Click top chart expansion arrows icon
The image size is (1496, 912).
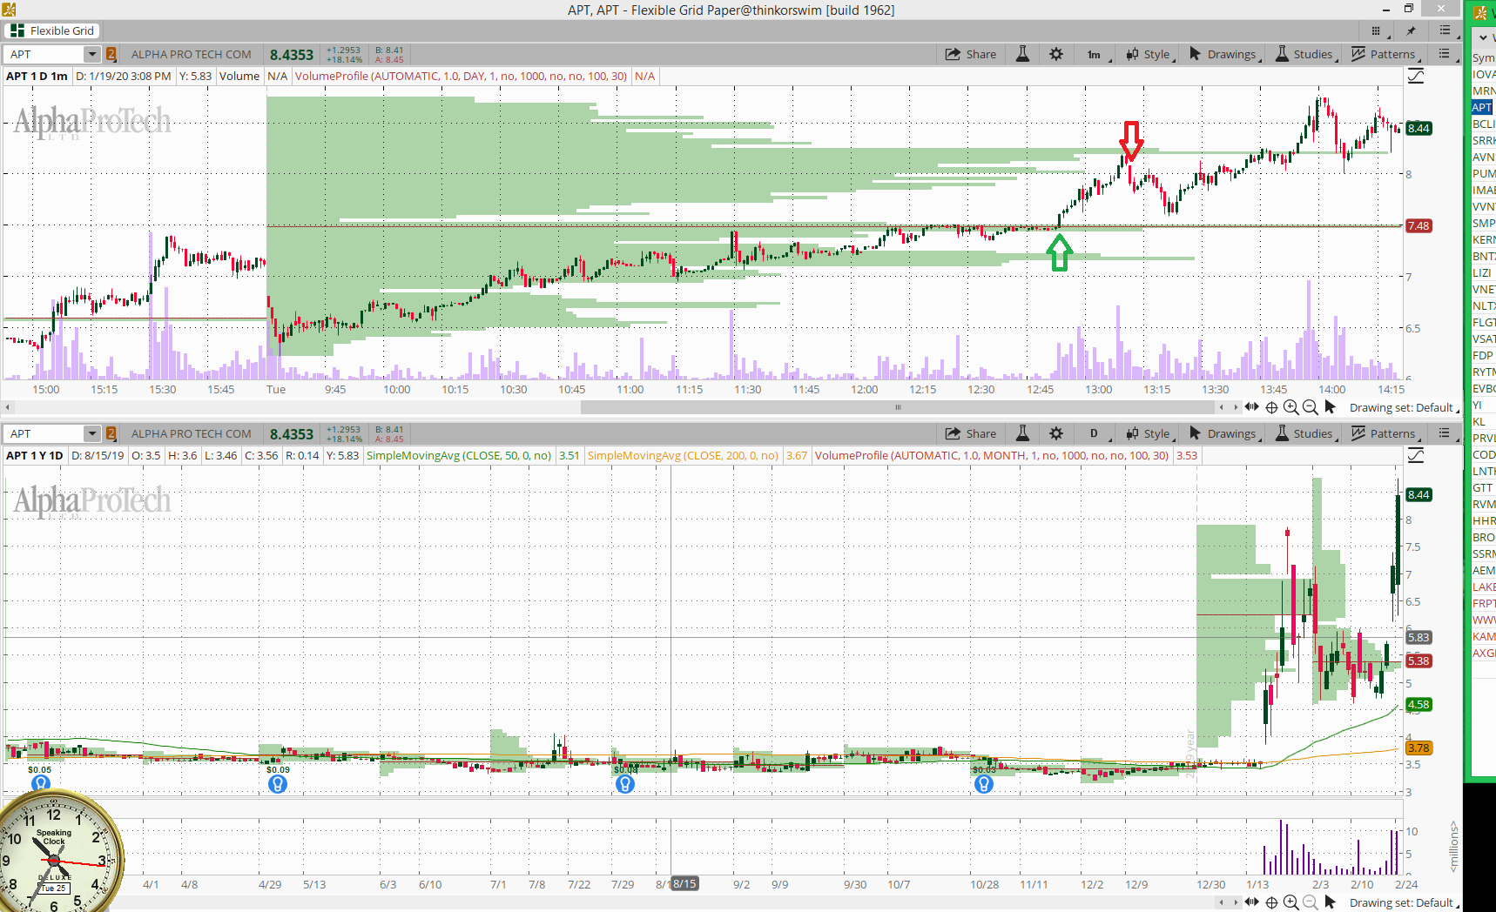point(1251,407)
